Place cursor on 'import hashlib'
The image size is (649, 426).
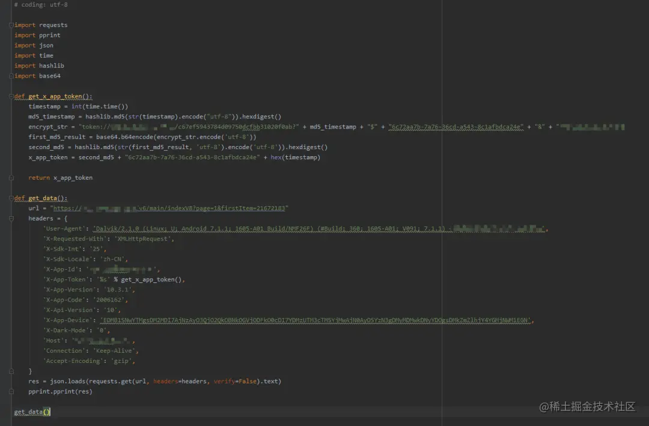pos(39,66)
